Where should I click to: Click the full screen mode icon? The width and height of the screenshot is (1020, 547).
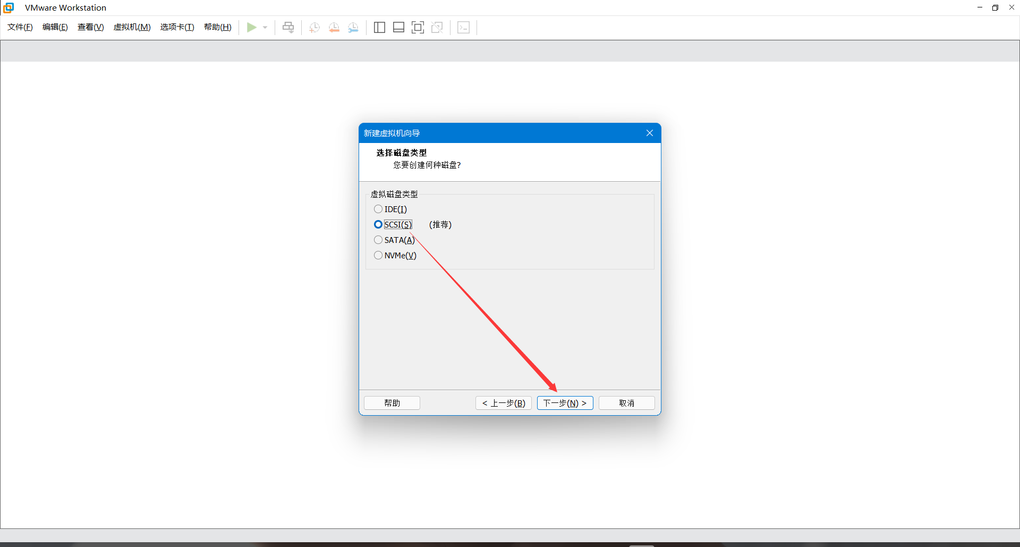(418, 28)
